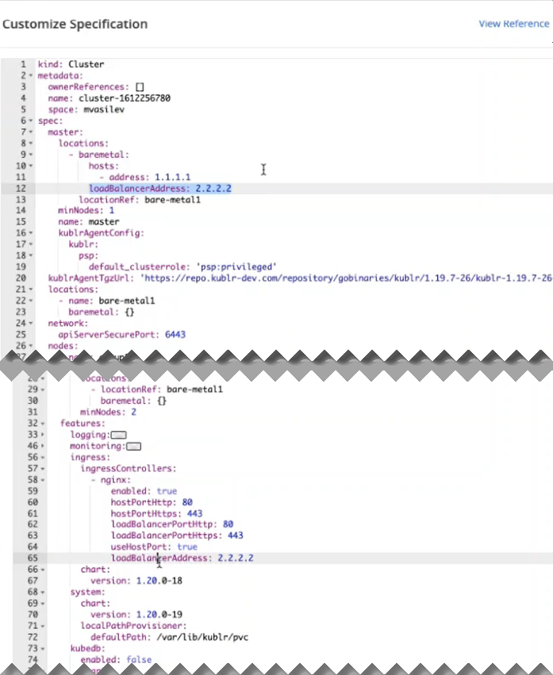
Task: Click 'enabled: true' on line 59
Action: point(144,491)
